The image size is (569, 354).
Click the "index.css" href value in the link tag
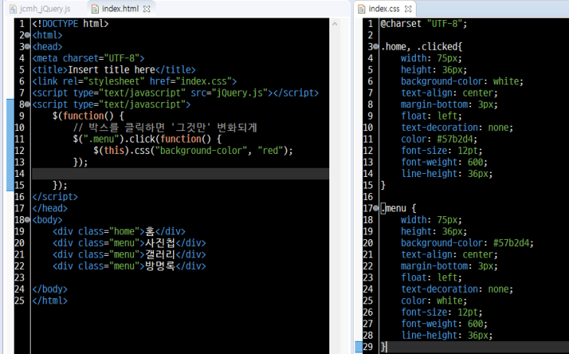[204, 81]
